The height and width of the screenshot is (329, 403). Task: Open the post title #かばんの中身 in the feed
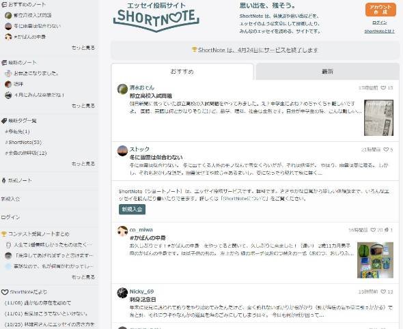pyautogui.click(x=148, y=238)
